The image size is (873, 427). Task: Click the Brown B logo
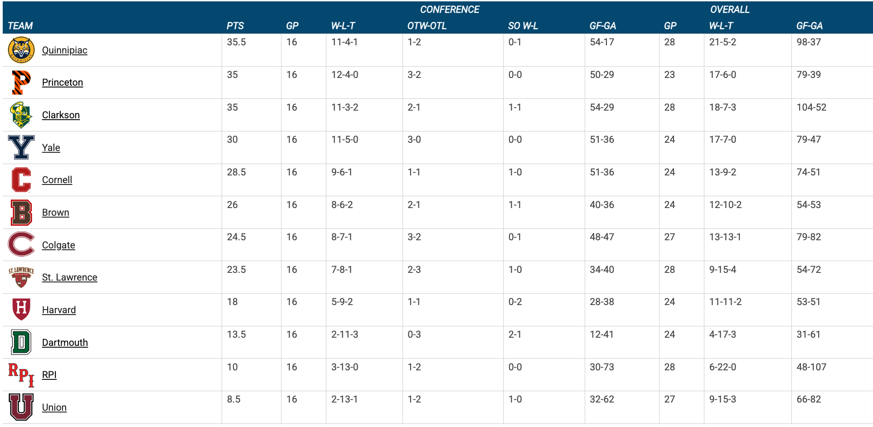coord(21,213)
